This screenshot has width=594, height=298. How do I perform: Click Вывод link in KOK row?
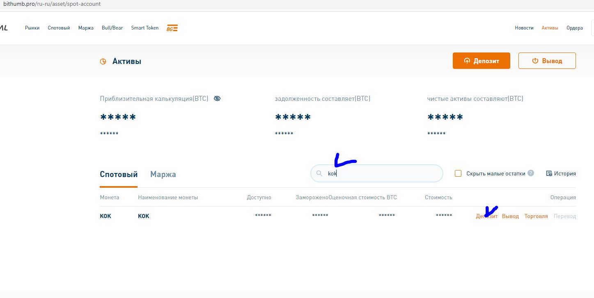click(510, 216)
